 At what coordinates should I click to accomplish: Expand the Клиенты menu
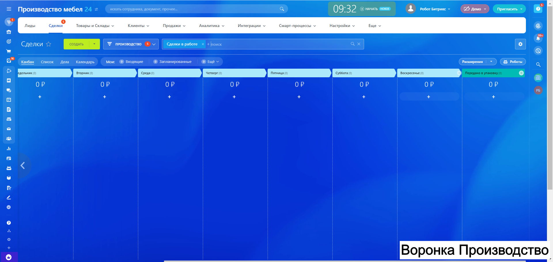pyautogui.click(x=139, y=26)
